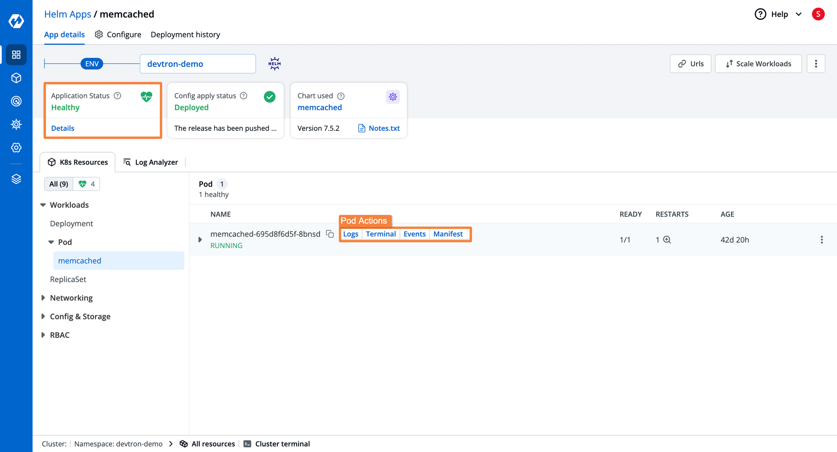Screen dimensions: 837x452
Task: Click the purple chart icon in Chart used card
Action: pos(393,97)
